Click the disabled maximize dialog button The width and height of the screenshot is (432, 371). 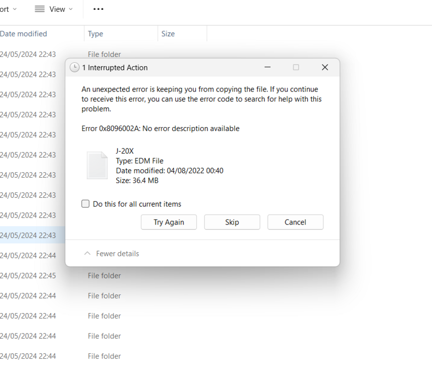296,67
